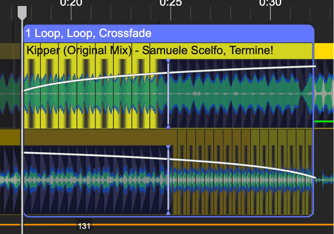Click the bottom transition split triangle handle

point(168,213)
